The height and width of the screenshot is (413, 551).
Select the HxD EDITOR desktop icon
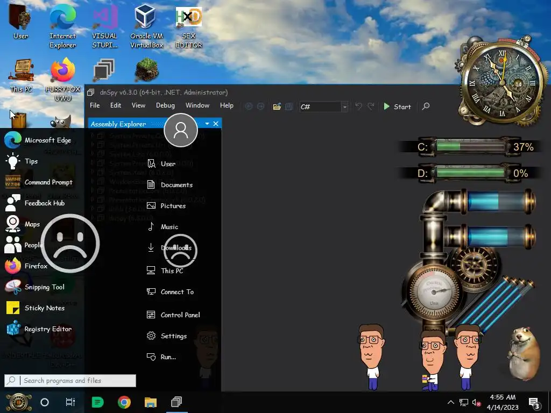tap(189, 26)
